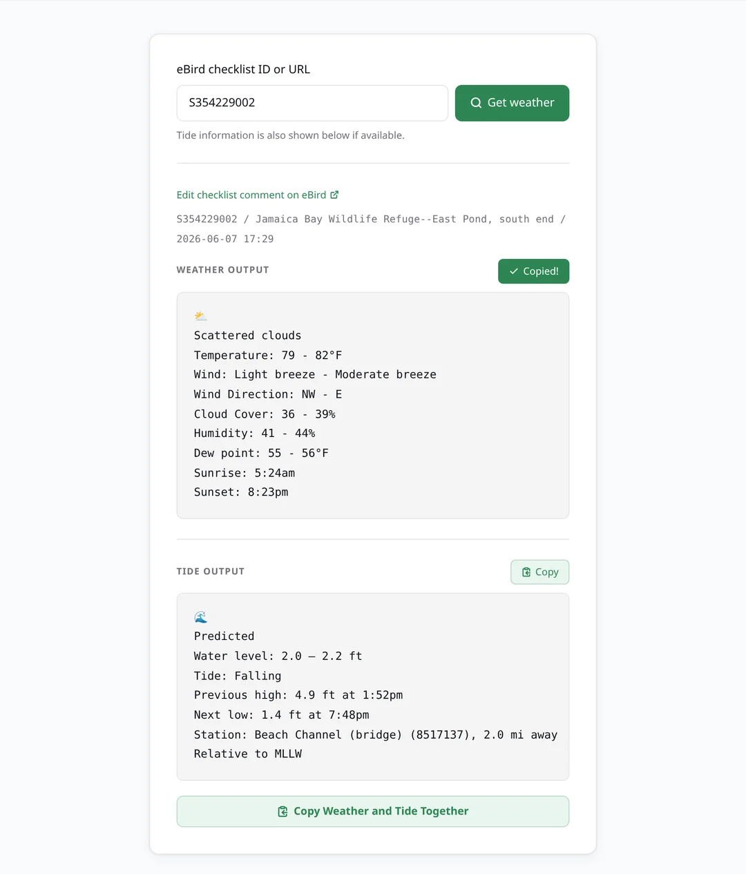Image resolution: width=746 pixels, height=874 pixels.
Task: Copy the tide output
Action: tap(539, 572)
